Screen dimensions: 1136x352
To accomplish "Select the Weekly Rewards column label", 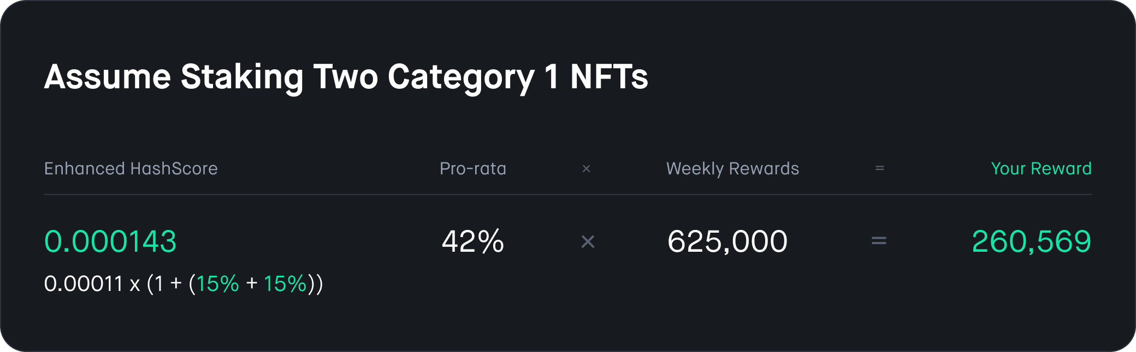I will (x=732, y=168).
